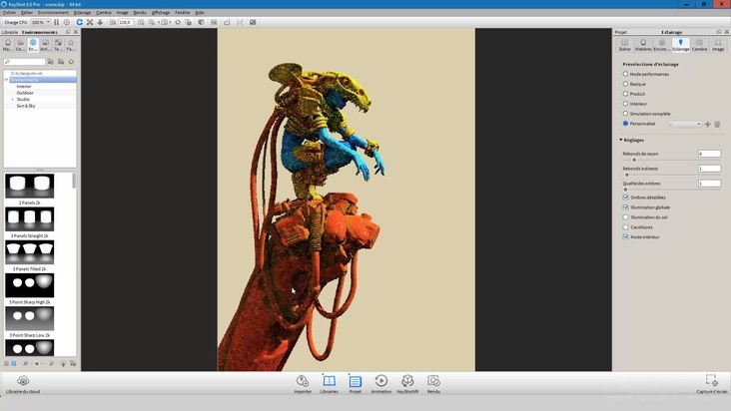Viewport: 731px width, 411px height.
Task: Enable Caustiques checkbox
Action: pos(625,227)
